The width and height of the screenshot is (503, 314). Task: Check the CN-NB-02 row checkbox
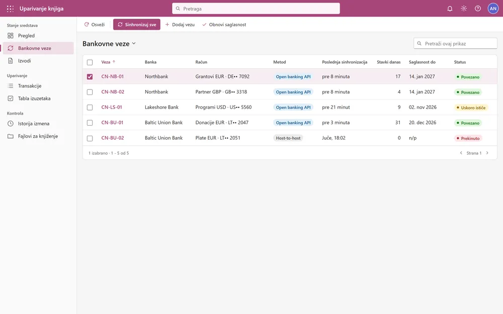90,92
